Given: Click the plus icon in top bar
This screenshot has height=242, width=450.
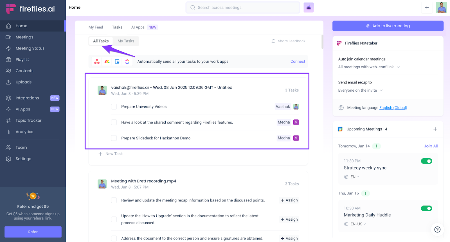Looking at the screenshot, I should (427, 8).
